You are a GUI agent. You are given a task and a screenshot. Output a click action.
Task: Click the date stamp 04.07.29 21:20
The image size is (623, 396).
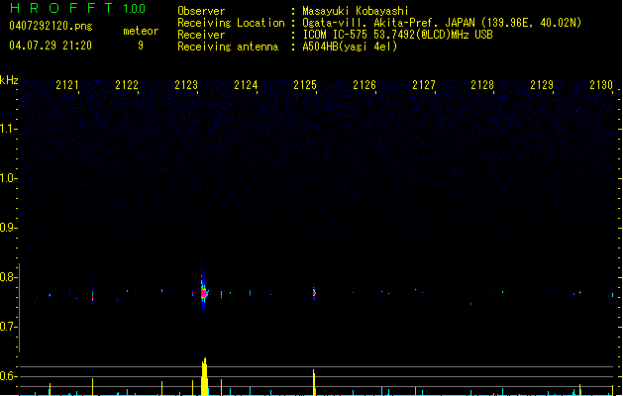[50, 46]
